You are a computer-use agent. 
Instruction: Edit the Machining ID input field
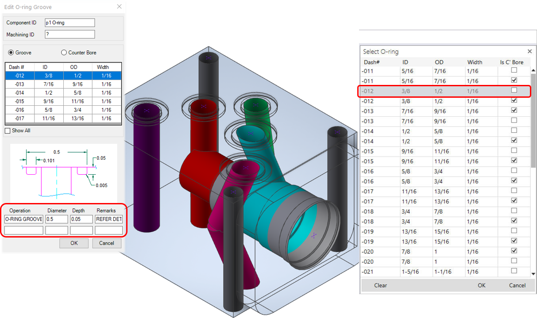[x=70, y=34]
